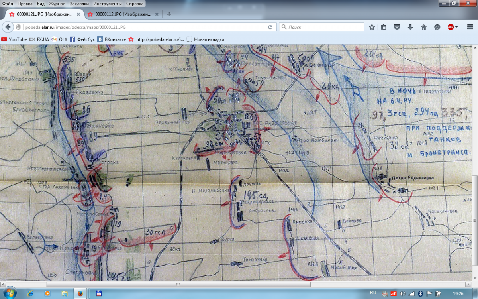This screenshot has height=299, width=478.
Task: Click the Firefox taskbar button
Action: pyautogui.click(x=80, y=293)
